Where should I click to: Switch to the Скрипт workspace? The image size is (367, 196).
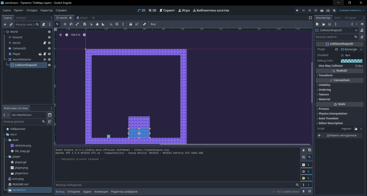(167, 10)
